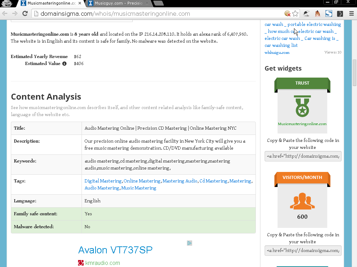The image size is (357, 267).
Task: Click the orange visitors people icon
Action: (302, 201)
